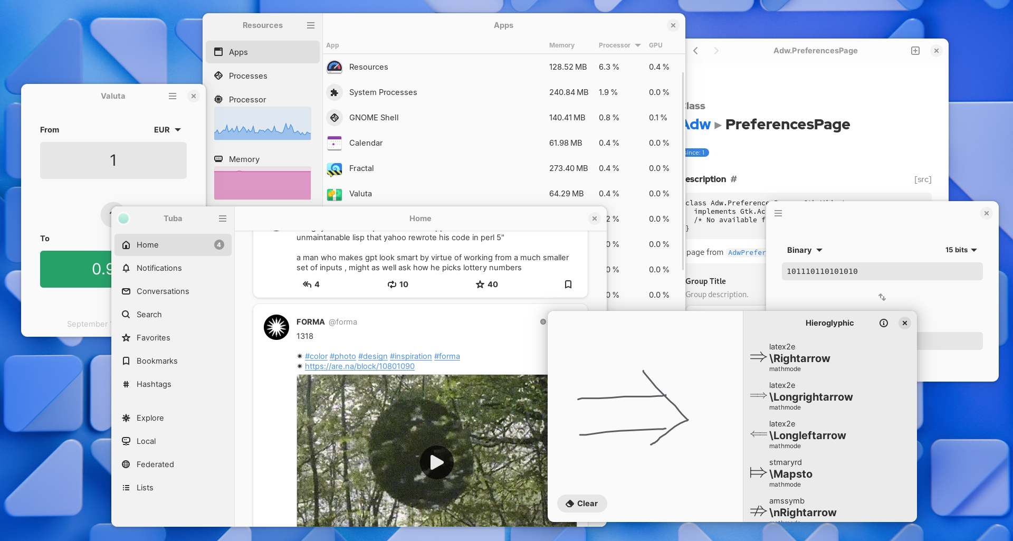Clear the drawn symbol canvas

582,504
